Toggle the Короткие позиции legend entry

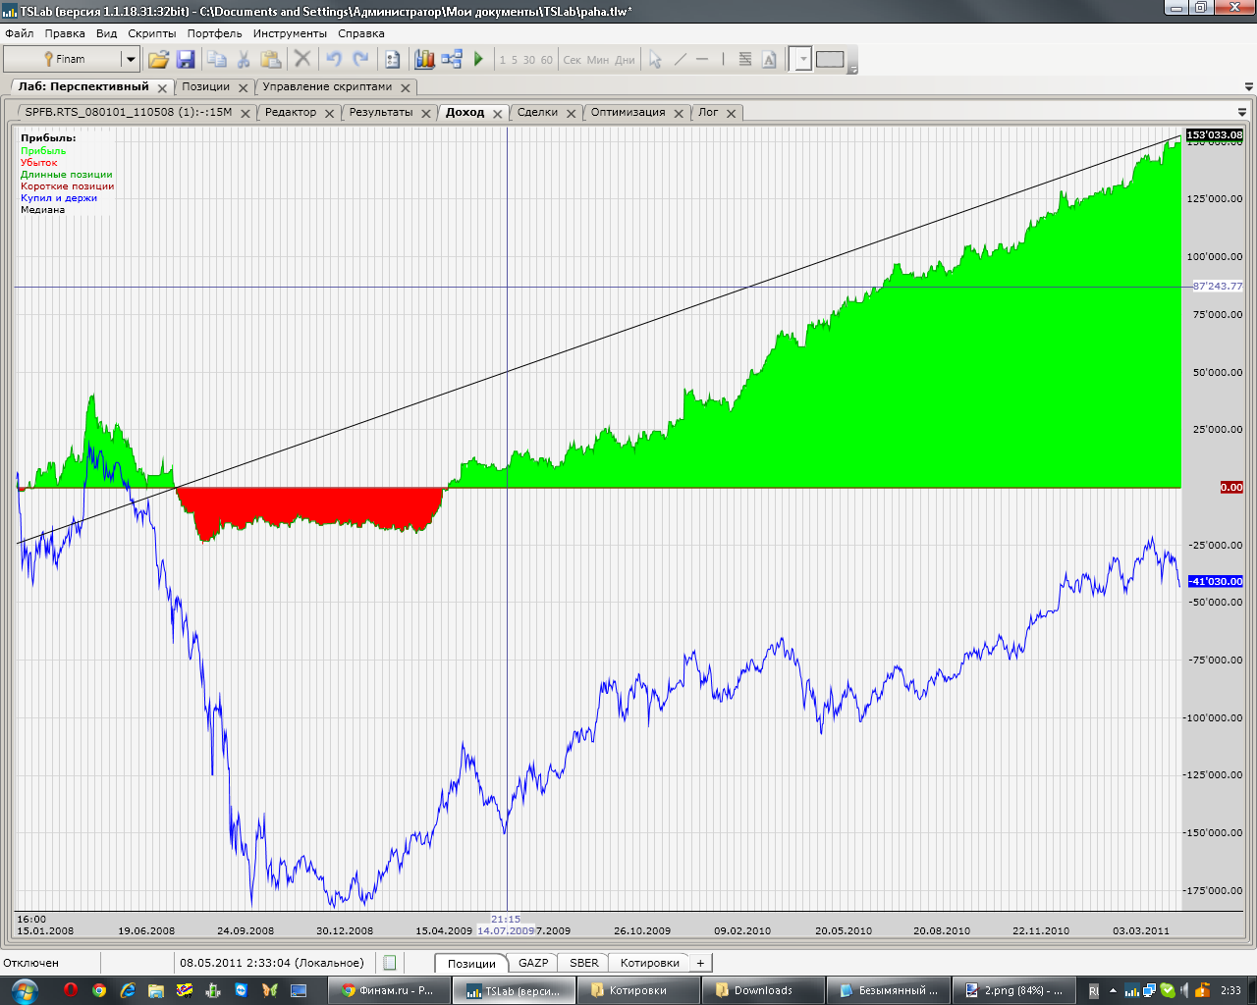pyautogui.click(x=68, y=186)
